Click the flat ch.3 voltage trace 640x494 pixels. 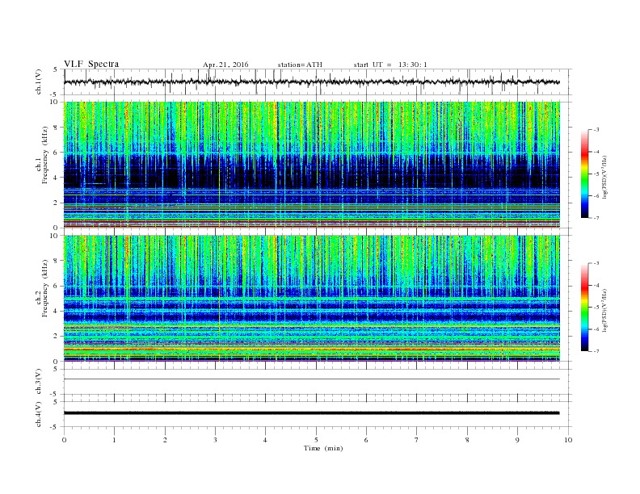point(312,379)
